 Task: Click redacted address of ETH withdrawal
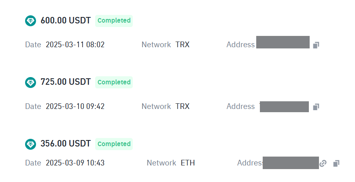point(291,163)
